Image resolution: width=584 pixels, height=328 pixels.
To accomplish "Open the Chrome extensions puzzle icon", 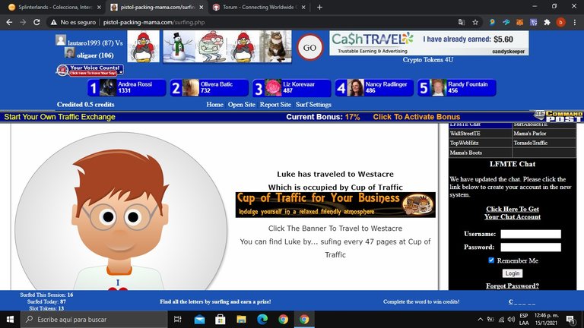I will (x=547, y=22).
